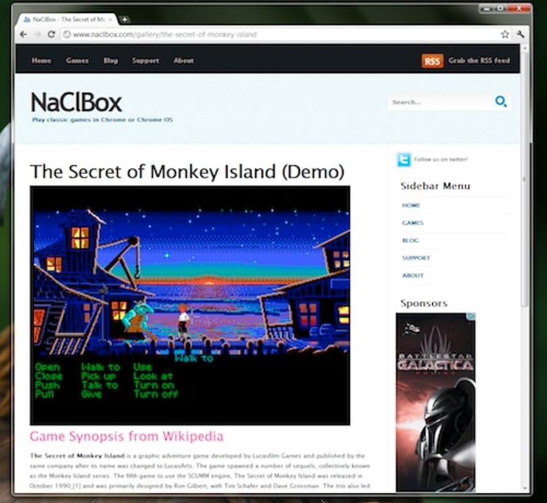Reload the page with the refresh icon
The height and width of the screenshot is (503, 547).
click(x=51, y=34)
